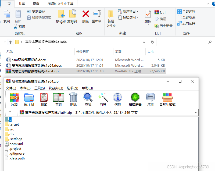Click Invert selection (反向选择)
215x171 pixels.
(x=186, y=23)
